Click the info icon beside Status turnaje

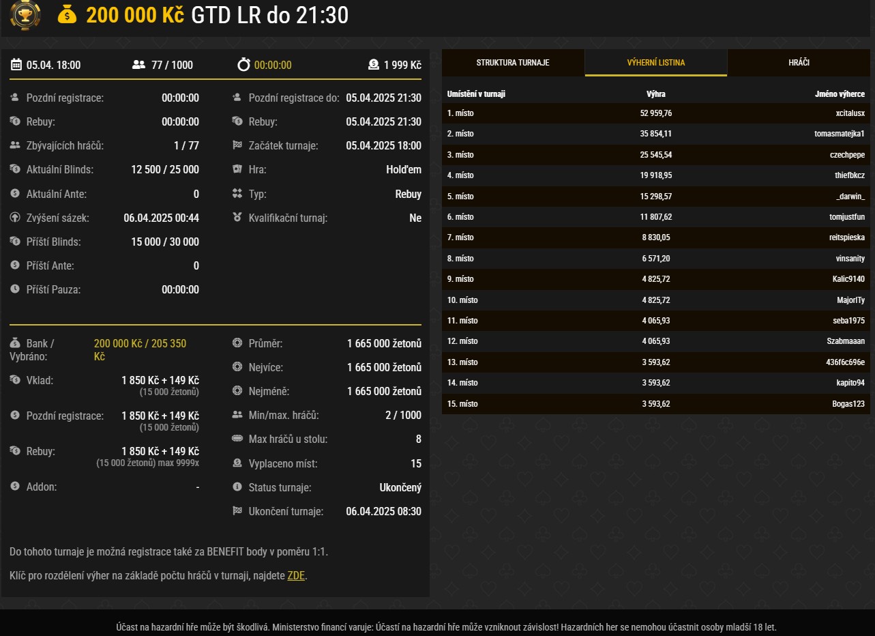click(237, 487)
